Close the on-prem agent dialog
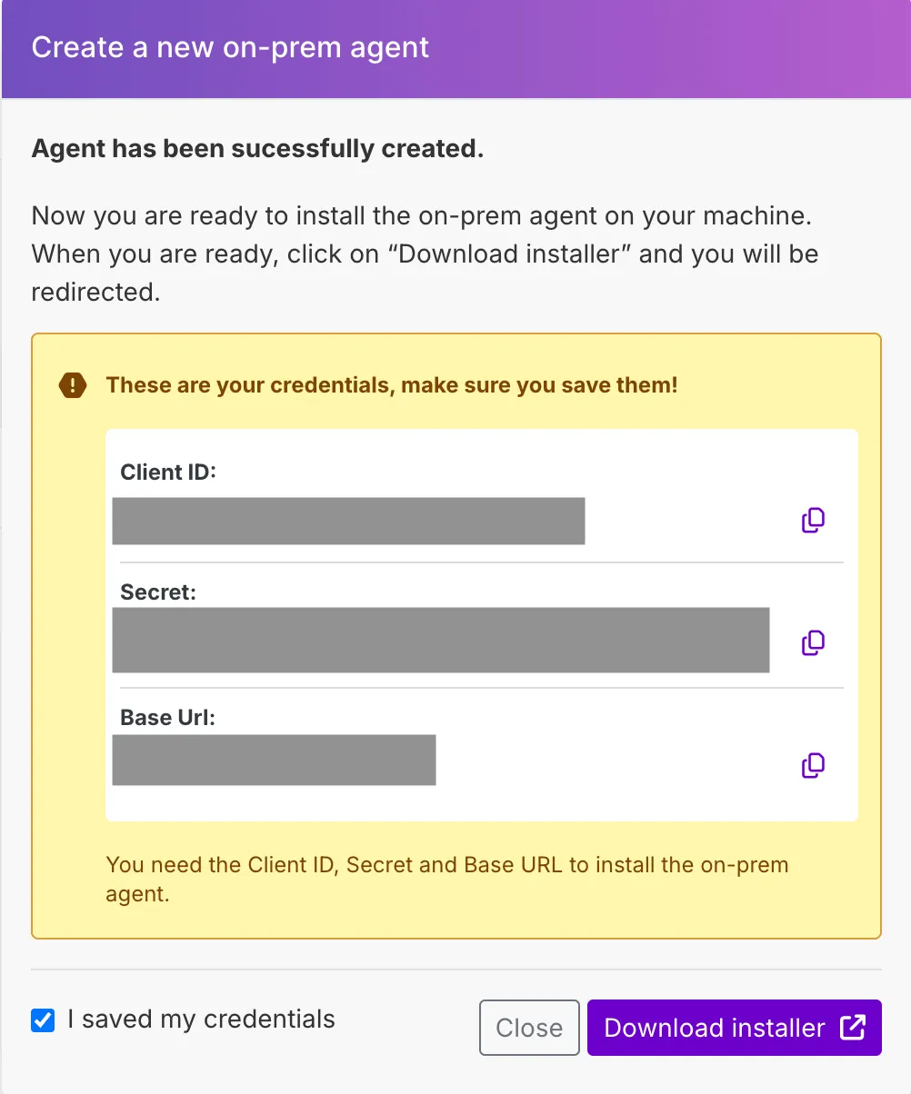 (x=529, y=1028)
